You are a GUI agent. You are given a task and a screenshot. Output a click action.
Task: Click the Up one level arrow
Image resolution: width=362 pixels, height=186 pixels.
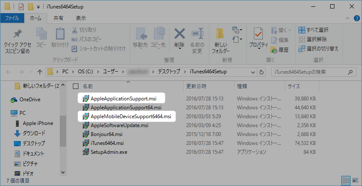(x=40, y=72)
